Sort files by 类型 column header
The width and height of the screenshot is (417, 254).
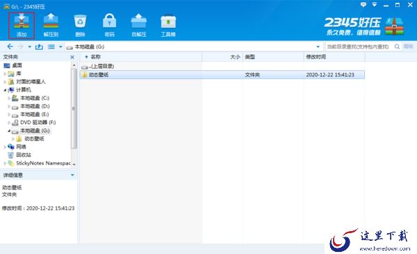(x=273, y=57)
